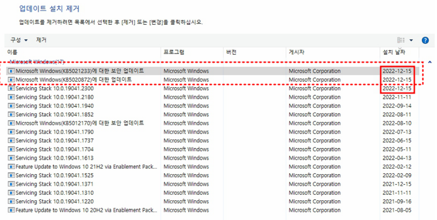Click install date 2022-02-09

click(397, 175)
